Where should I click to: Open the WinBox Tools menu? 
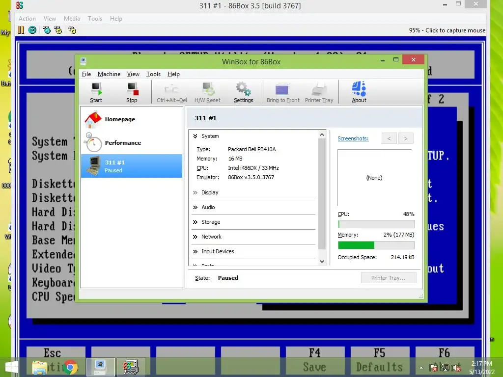pyautogui.click(x=153, y=74)
